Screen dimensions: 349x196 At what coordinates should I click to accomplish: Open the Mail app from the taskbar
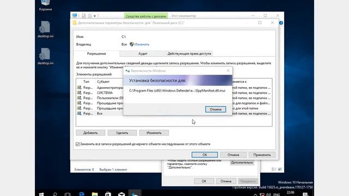tap(122, 194)
